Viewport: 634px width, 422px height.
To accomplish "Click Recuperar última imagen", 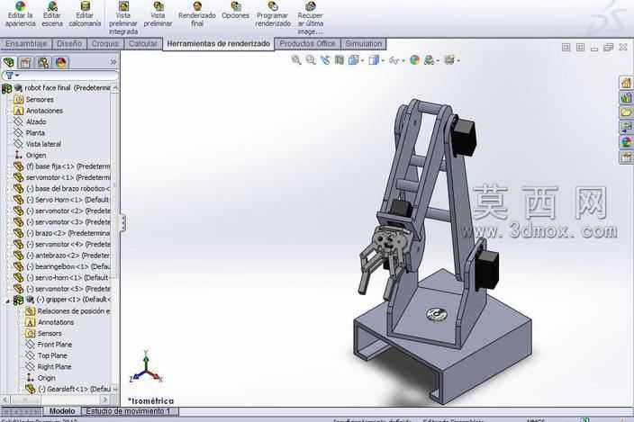I will pyautogui.click(x=310, y=18).
